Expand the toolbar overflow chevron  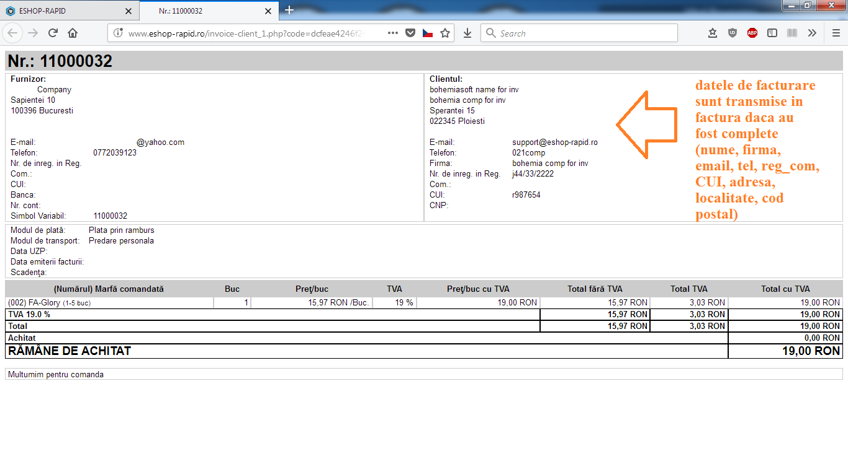(x=812, y=33)
